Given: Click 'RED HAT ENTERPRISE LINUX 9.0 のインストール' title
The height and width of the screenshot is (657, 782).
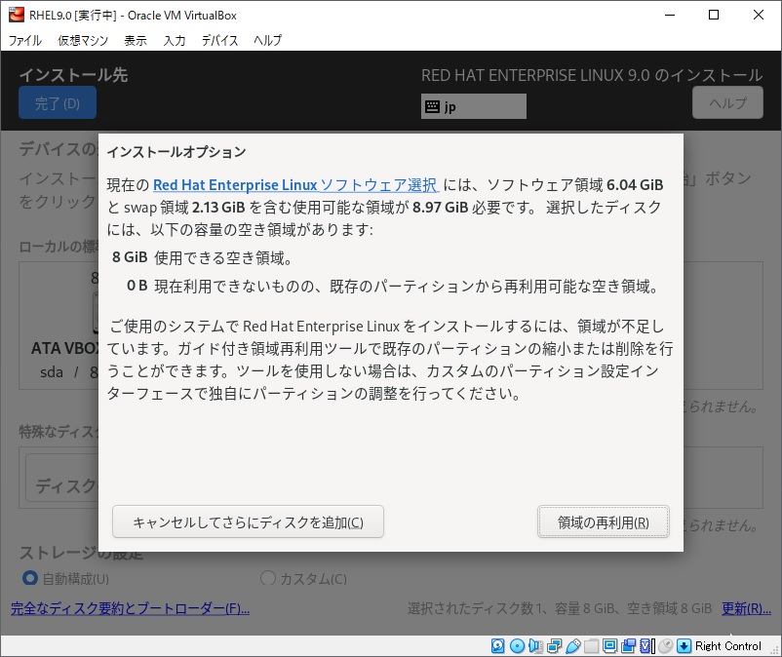Looking at the screenshot, I should [x=592, y=75].
